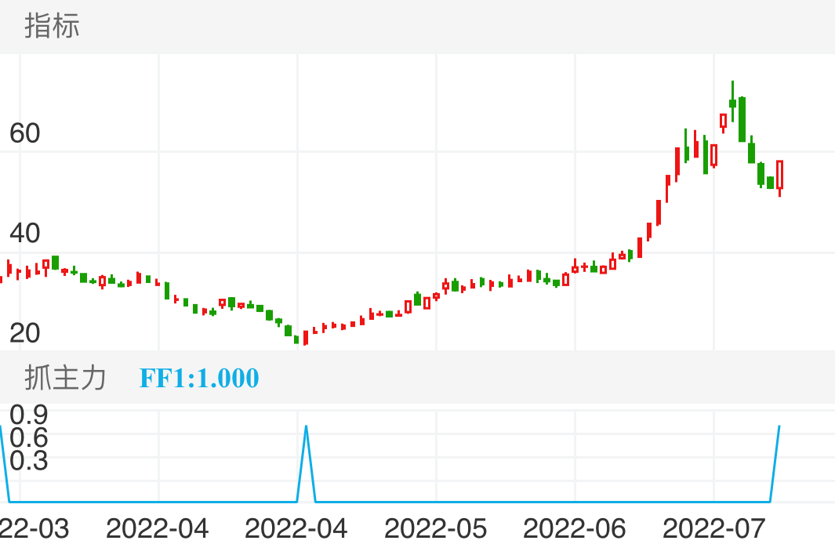Image resolution: width=835 pixels, height=555 pixels.
Task: Click the 20 price axis label
Action: (x=24, y=333)
